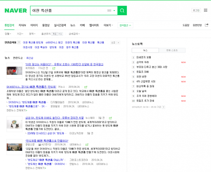This screenshot has width=211, height=172.
Task: Open the 위키트리 article video thumbnail
Action: pos(14,71)
